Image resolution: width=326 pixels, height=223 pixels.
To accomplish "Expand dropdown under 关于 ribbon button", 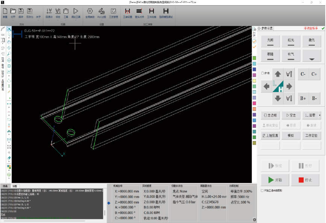I will click(38, 20).
